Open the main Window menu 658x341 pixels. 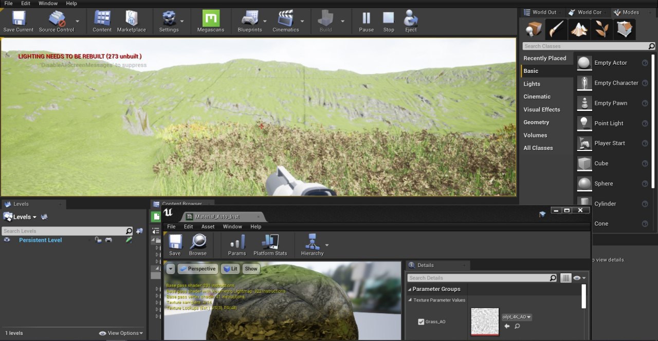coord(48,3)
